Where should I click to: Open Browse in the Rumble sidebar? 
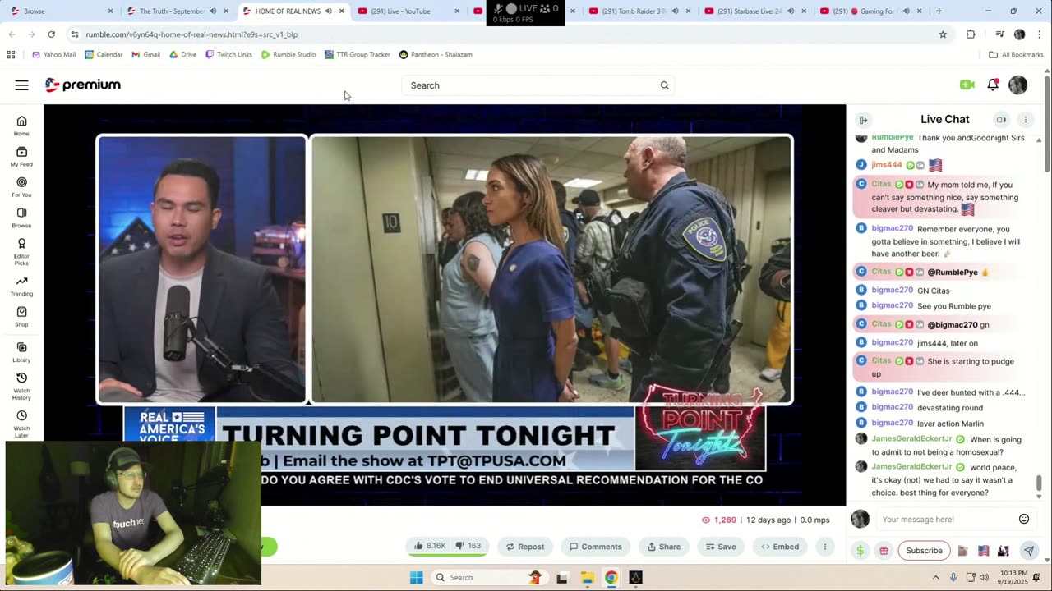coord(21,218)
